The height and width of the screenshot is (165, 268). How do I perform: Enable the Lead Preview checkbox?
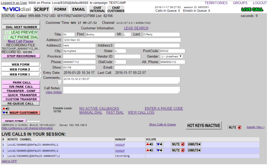pyautogui.click(x=7, y=32)
